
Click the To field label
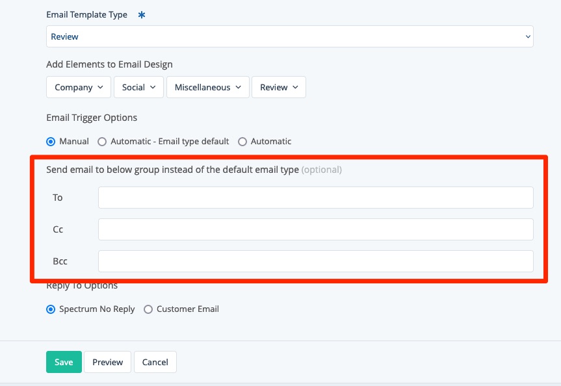[x=58, y=198]
